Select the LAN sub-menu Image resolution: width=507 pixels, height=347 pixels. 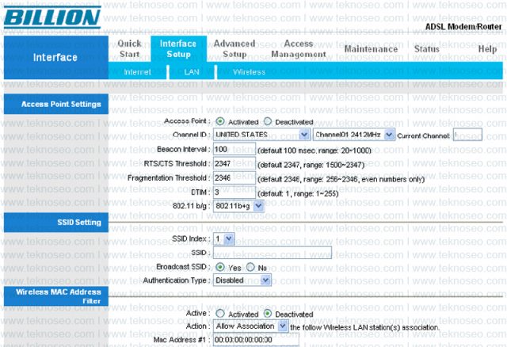(192, 72)
